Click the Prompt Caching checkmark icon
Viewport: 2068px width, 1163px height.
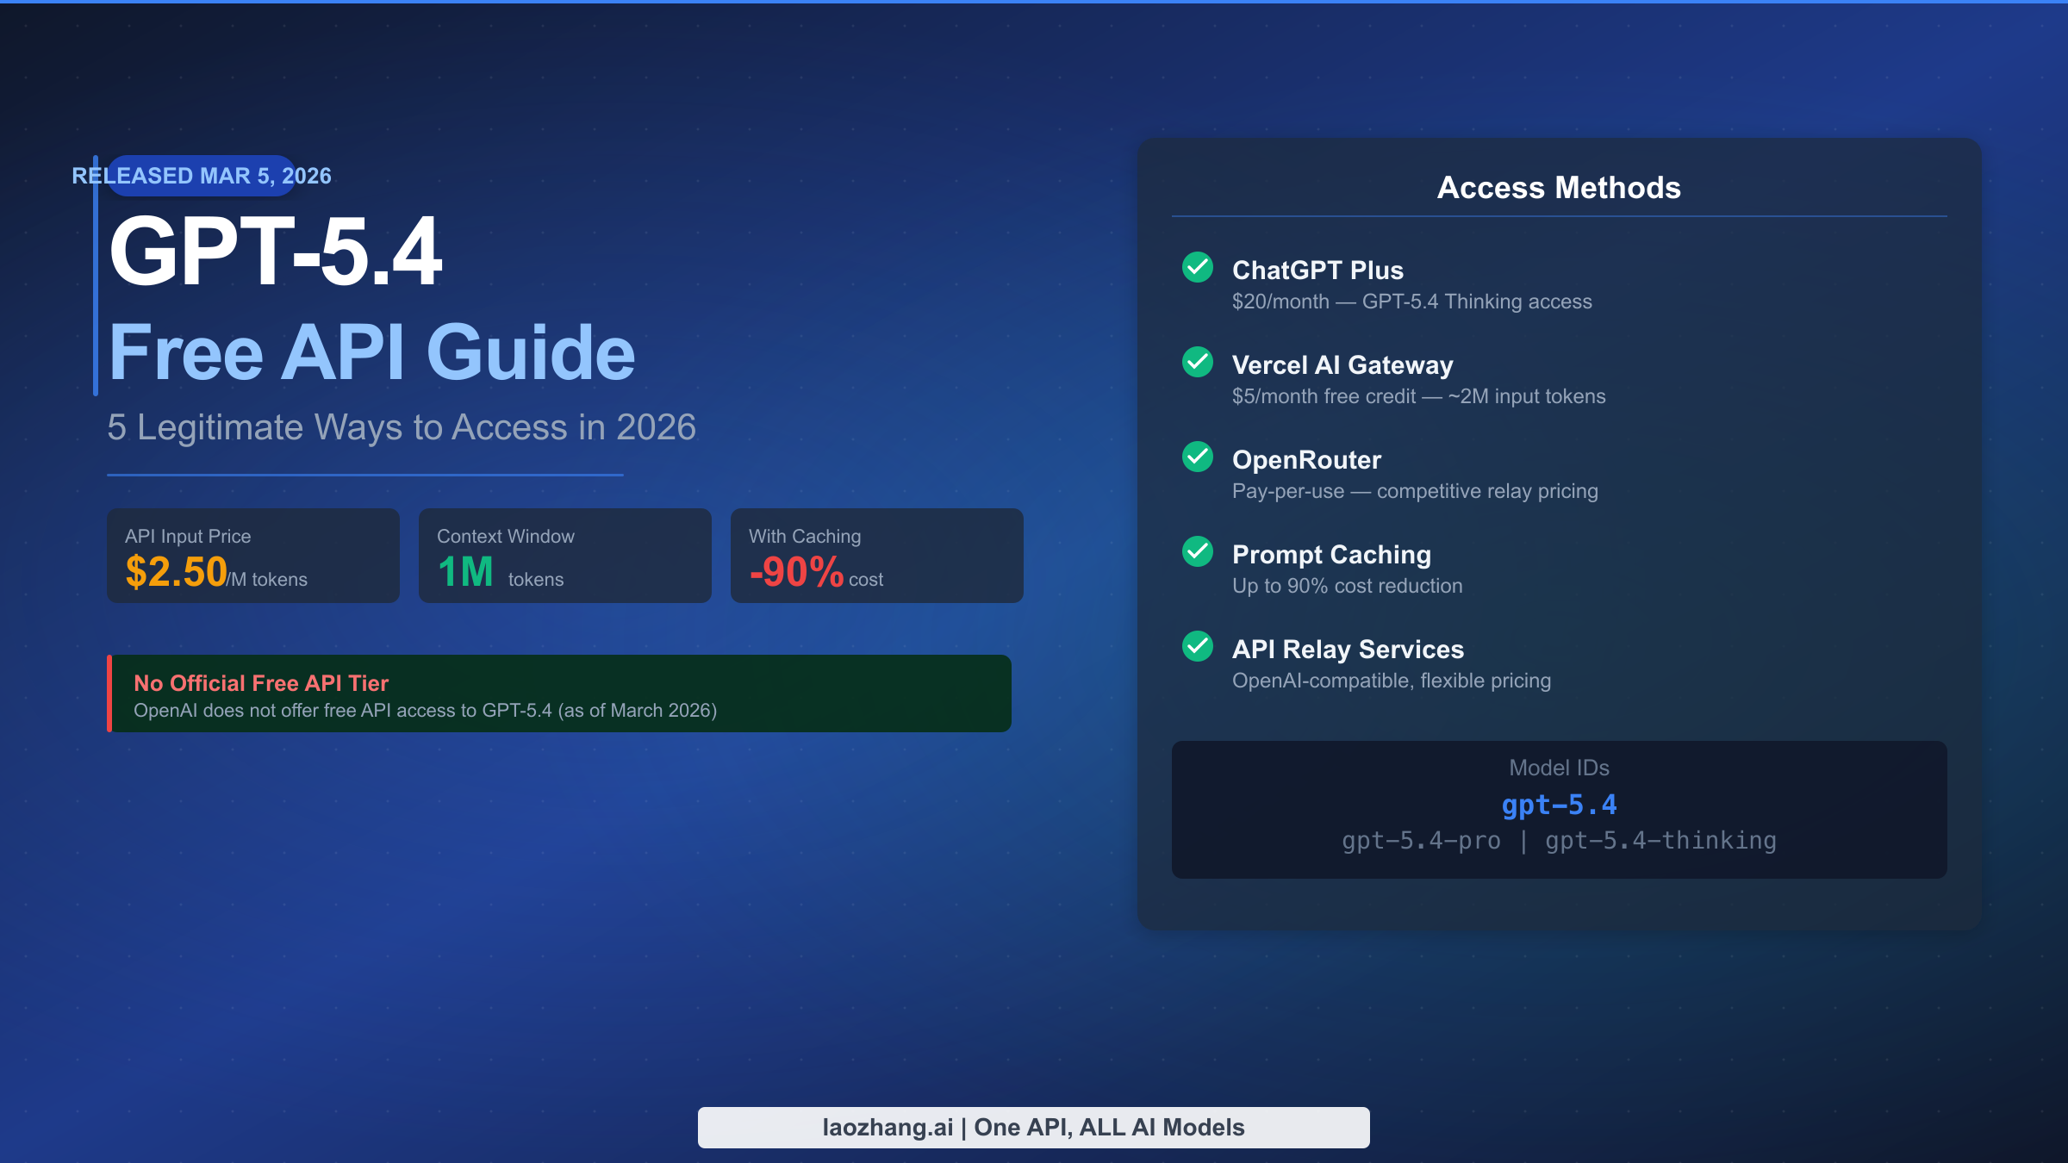tap(1198, 551)
